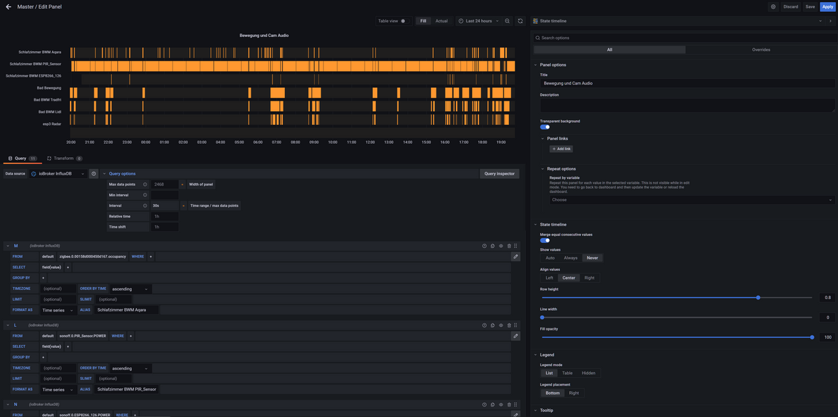Open the Repeat by variable Choose dropdown
Screen dimensions: 838x417
pos(693,200)
